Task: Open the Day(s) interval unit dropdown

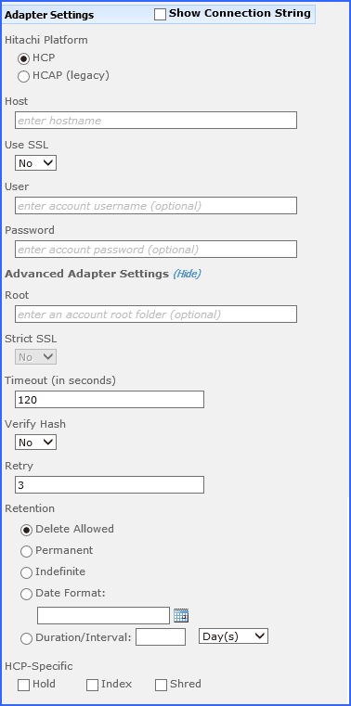Action: [x=233, y=636]
